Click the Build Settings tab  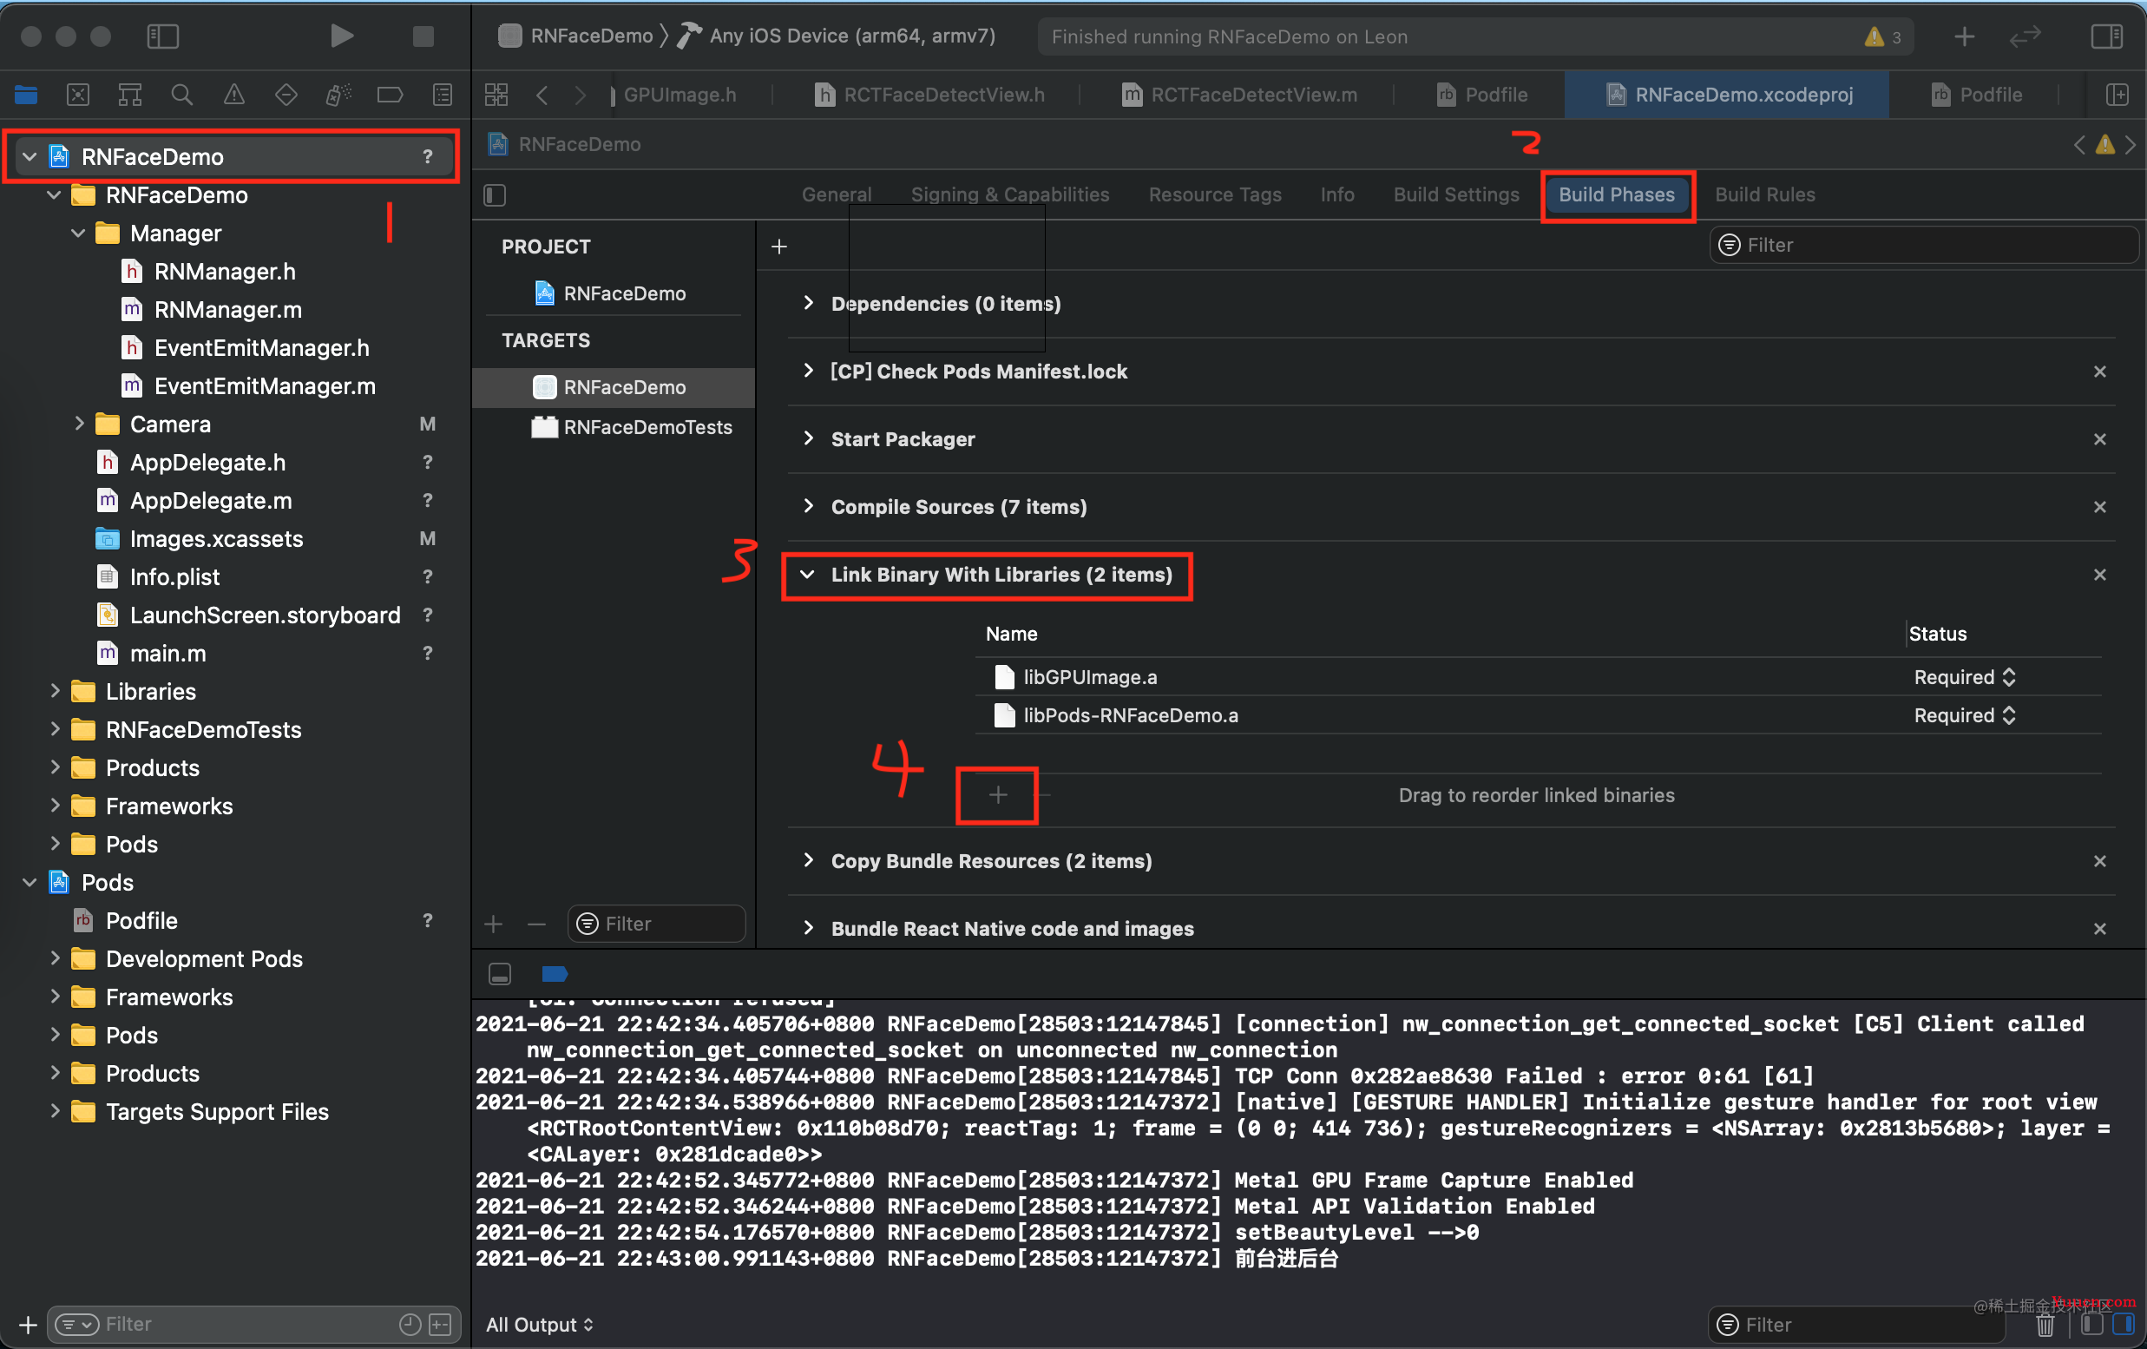click(x=1453, y=194)
